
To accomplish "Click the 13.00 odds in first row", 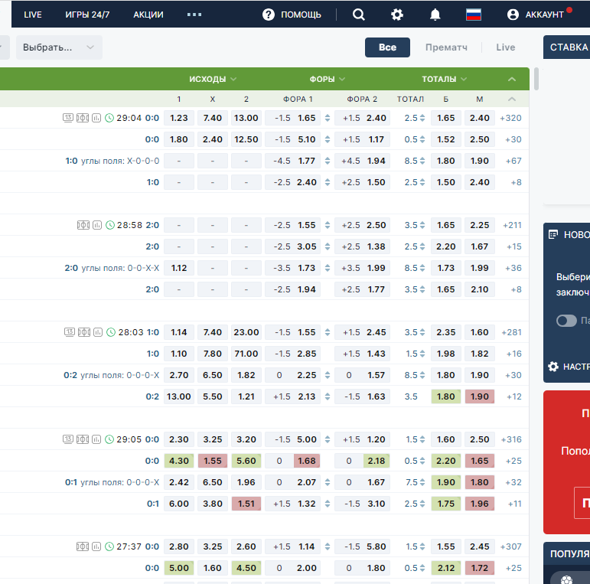I will point(246,118).
